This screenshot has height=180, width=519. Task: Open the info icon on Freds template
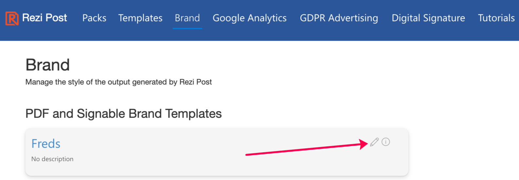click(x=386, y=142)
